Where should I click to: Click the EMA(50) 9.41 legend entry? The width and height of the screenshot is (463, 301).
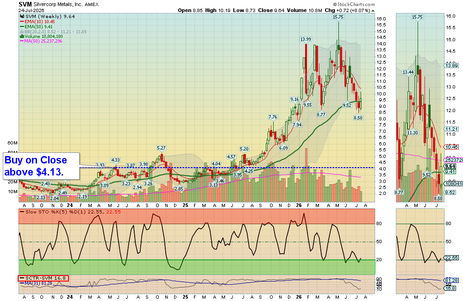click(x=36, y=26)
